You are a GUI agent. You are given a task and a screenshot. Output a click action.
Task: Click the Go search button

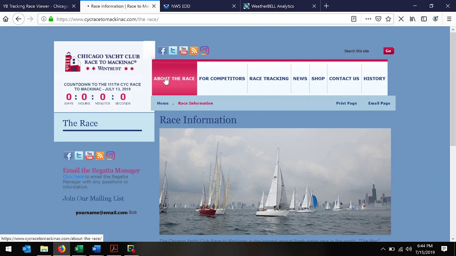pos(388,51)
